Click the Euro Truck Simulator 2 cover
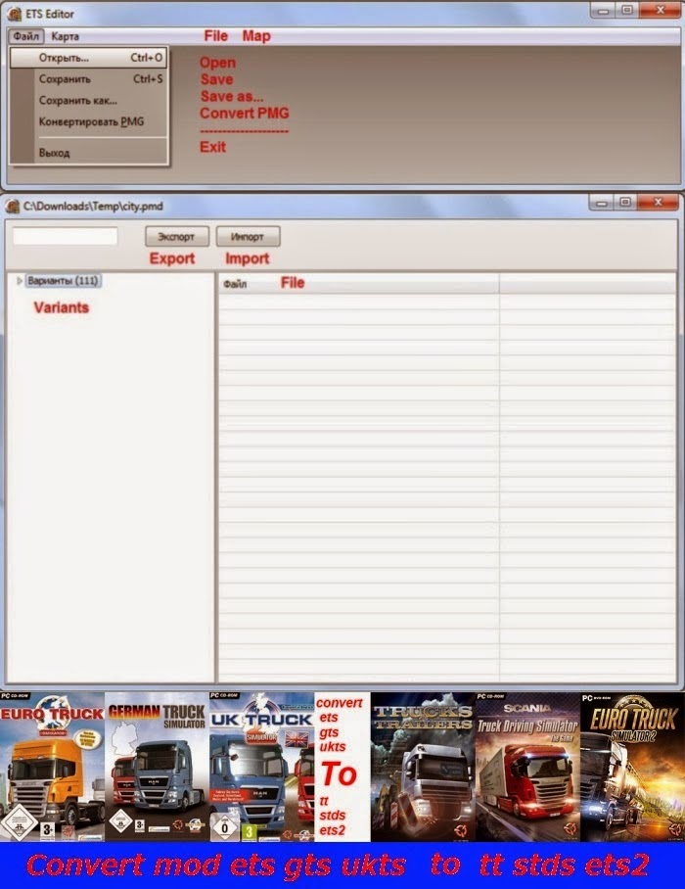The image size is (685, 889). 633,767
